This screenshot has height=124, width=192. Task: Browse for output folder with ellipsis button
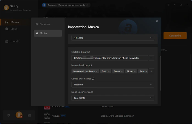tap(151, 58)
